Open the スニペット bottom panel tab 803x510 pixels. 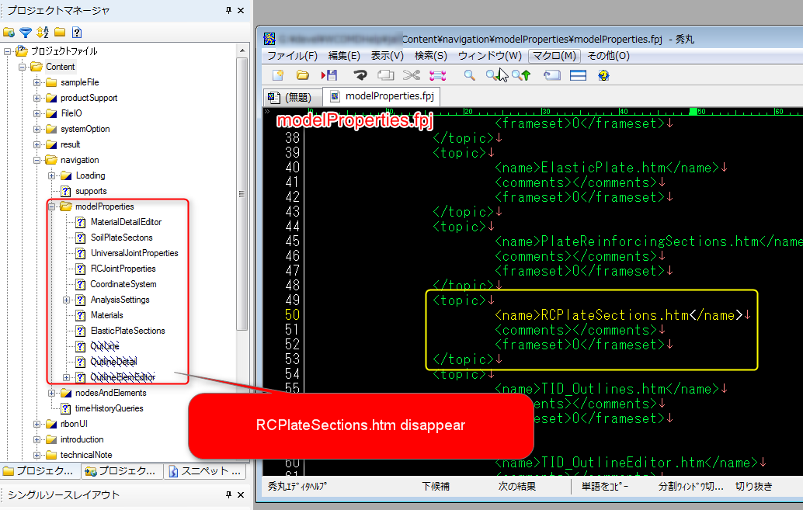click(x=205, y=471)
